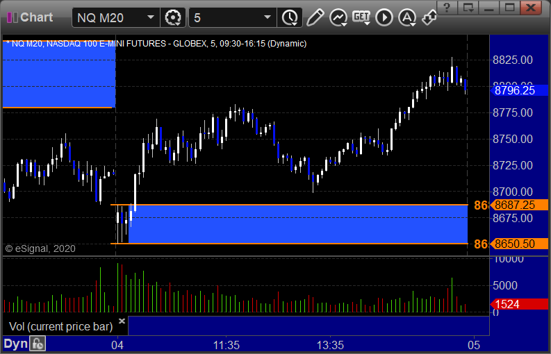Viewport: 551px width, 354px height.
Task: Select the lower blue shaded zone rectangle
Action: point(298,224)
